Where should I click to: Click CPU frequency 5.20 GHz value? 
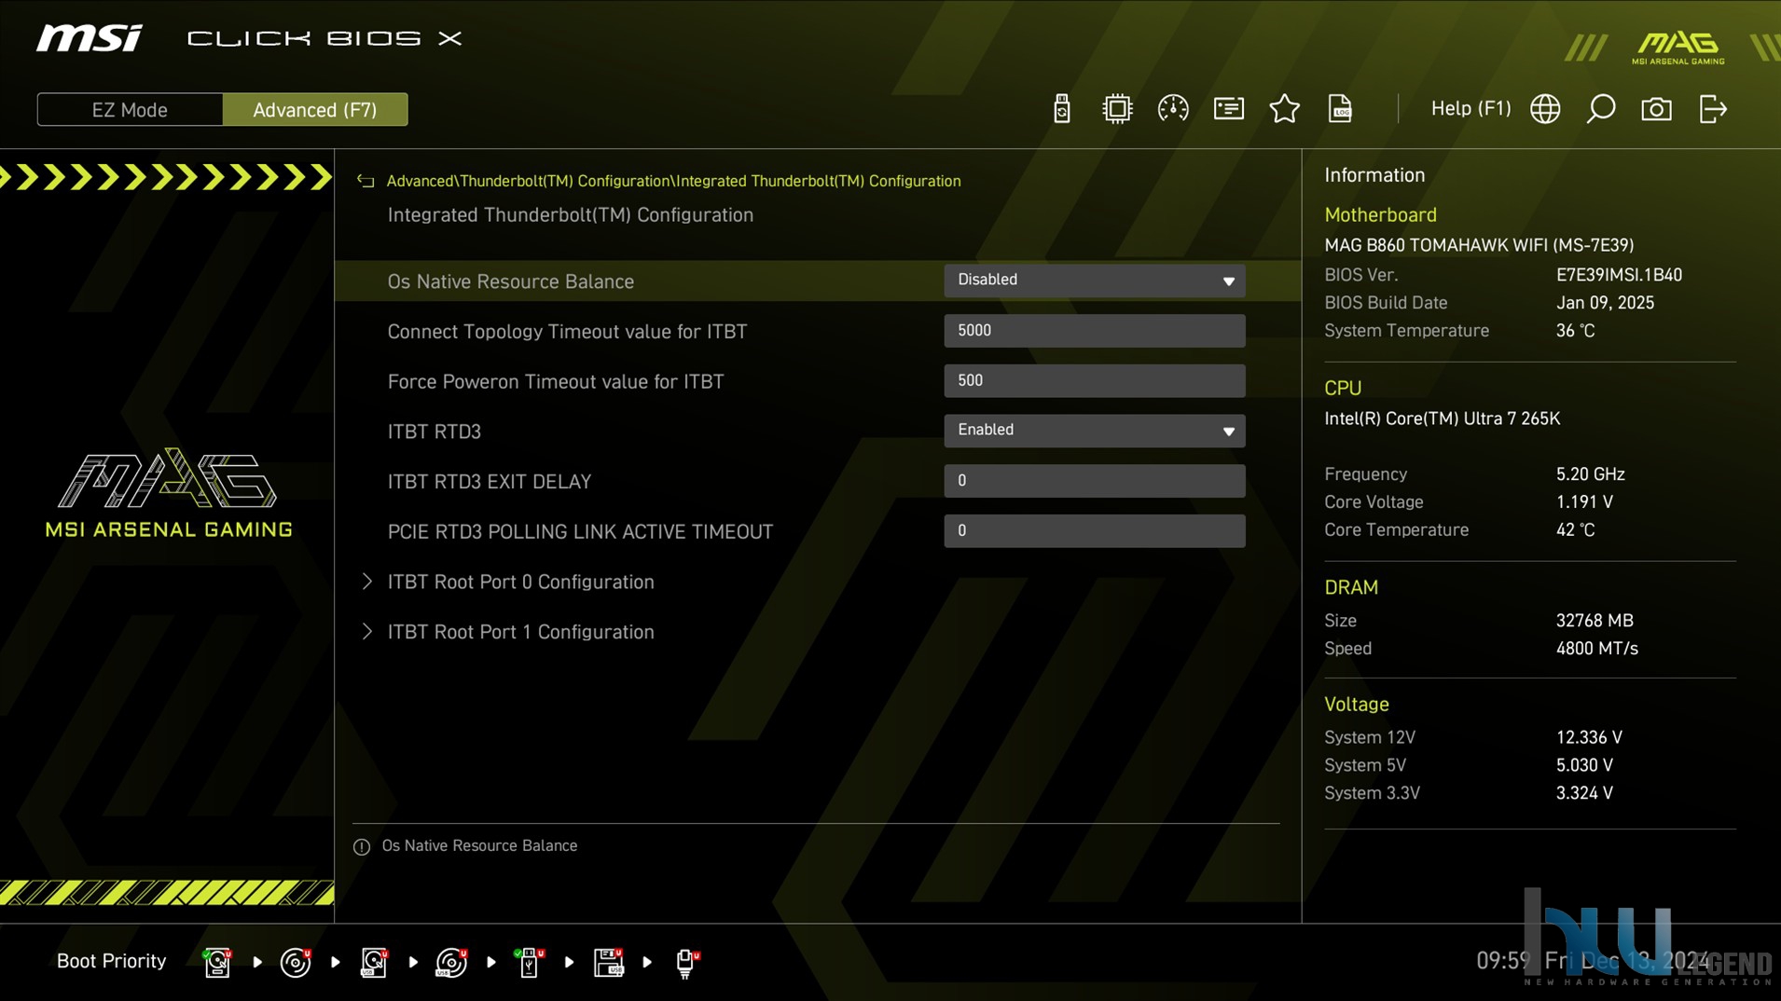(x=1590, y=474)
